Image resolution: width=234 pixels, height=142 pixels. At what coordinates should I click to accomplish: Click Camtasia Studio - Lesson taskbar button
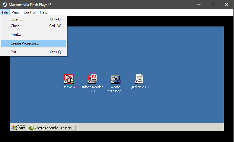click(52, 128)
